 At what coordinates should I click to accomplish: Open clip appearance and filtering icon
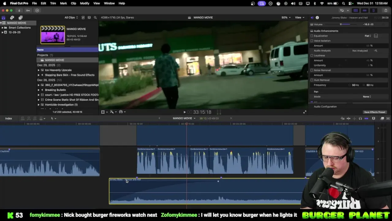pos(89,17)
